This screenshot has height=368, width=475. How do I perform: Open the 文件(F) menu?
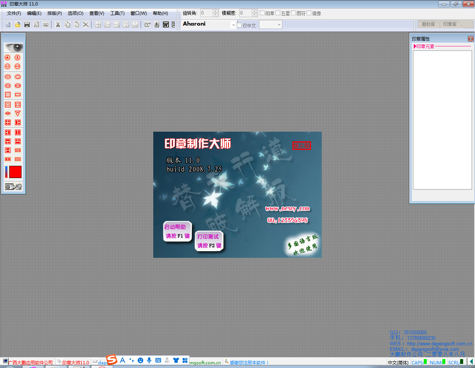click(14, 13)
